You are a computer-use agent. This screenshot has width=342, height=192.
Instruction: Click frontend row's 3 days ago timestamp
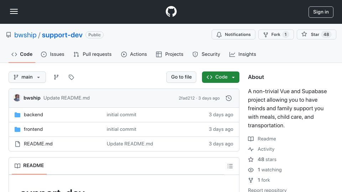coord(221,129)
